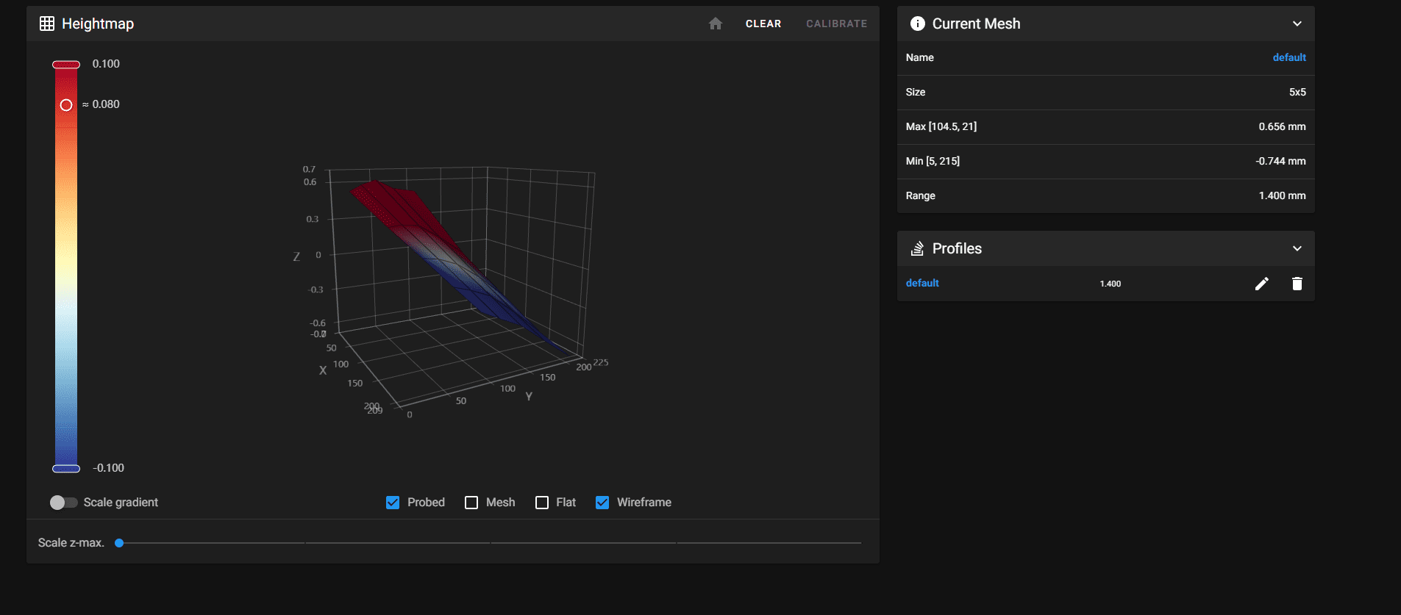Image resolution: width=1401 pixels, height=615 pixels.
Task: Click the CALIBRATE button
Action: 836,24
